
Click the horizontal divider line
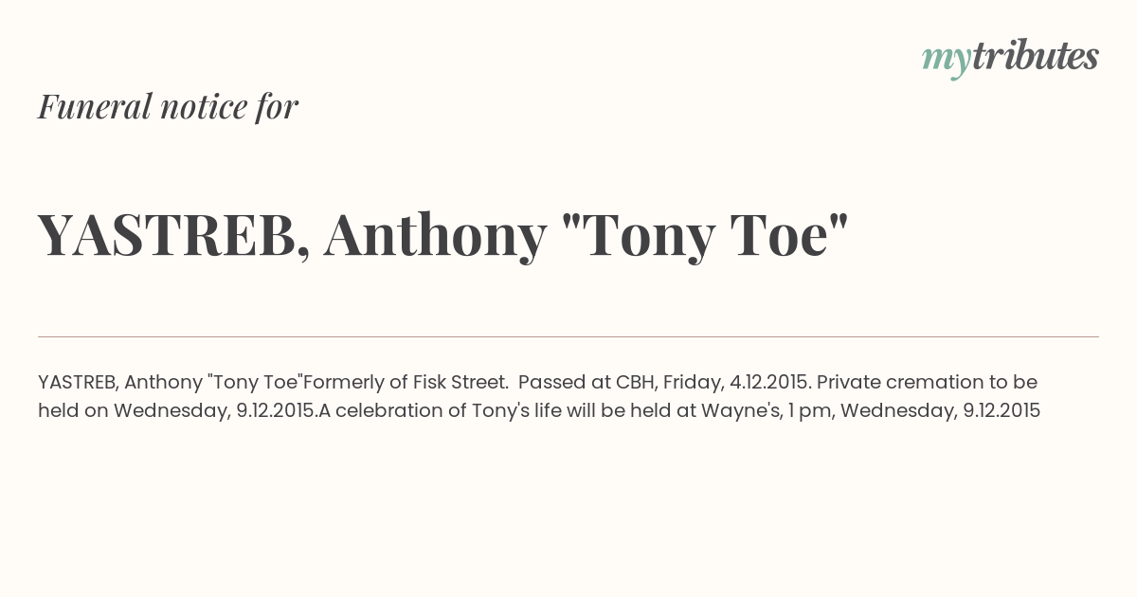[x=568, y=336]
